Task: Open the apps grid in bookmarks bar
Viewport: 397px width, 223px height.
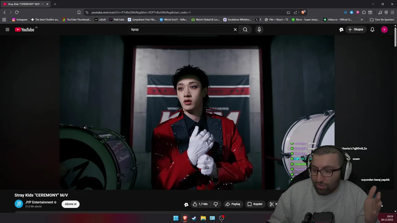Action: (x=4, y=20)
